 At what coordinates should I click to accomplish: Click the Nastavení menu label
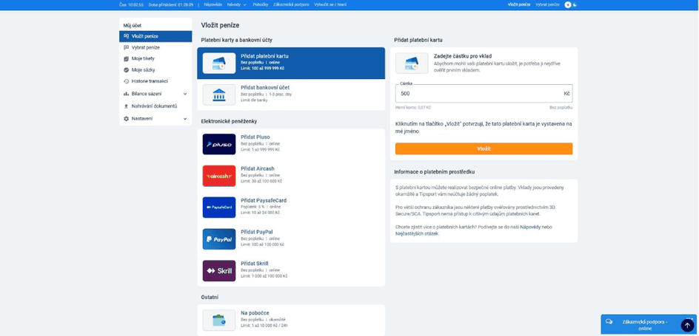pos(141,119)
